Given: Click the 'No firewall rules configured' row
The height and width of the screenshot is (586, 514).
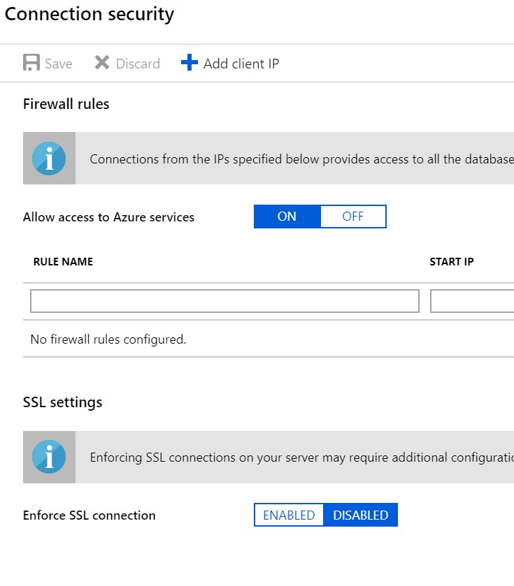Looking at the screenshot, I should click(108, 339).
